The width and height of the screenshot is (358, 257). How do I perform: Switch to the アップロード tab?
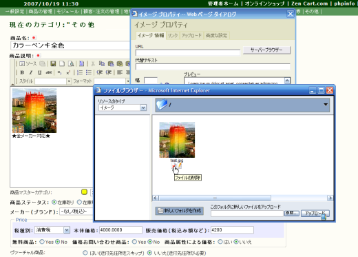(191, 35)
